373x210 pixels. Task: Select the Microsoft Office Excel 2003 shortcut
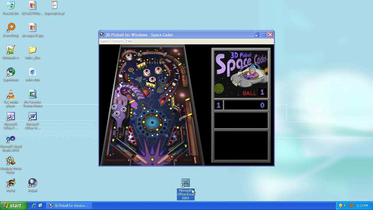pos(186,189)
